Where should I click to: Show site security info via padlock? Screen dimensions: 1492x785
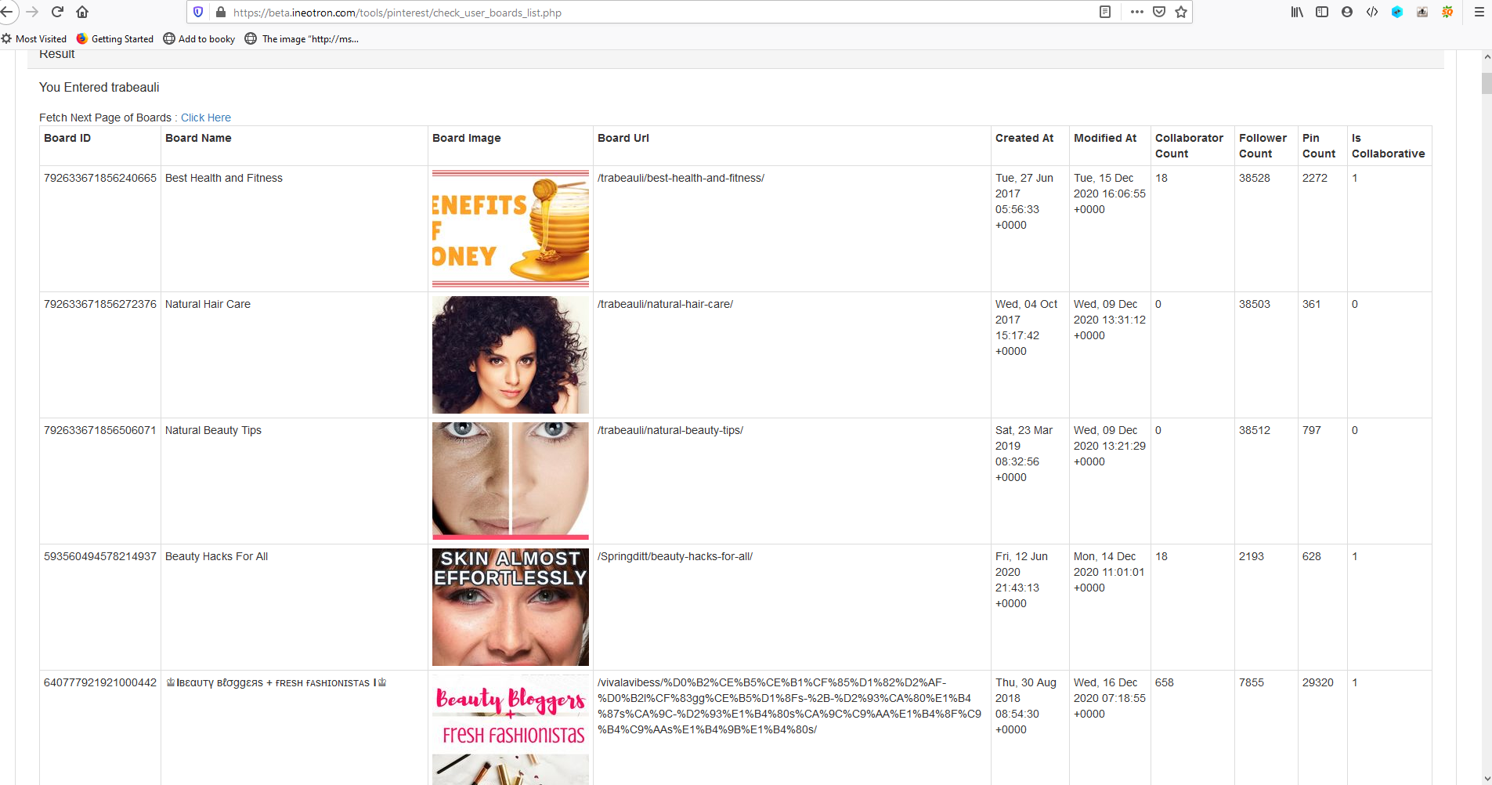tap(221, 12)
